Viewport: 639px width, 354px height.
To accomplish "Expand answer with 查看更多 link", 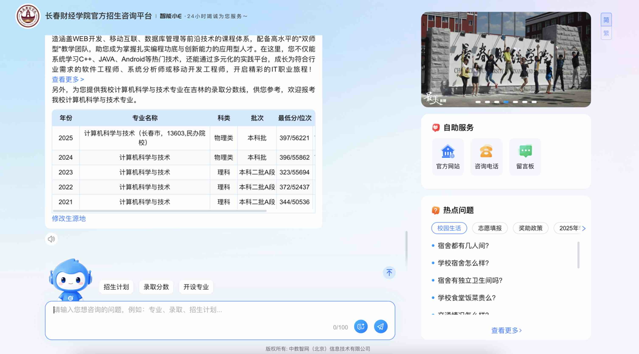I will (68, 79).
